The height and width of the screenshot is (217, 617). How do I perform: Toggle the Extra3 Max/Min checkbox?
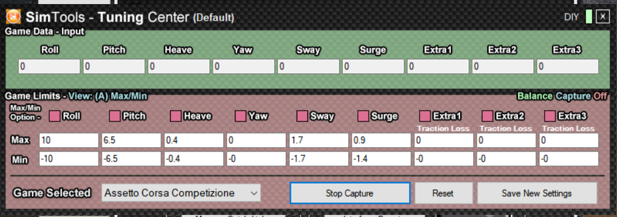(x=550, y=116)
